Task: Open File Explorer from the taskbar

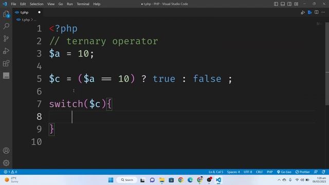Action: click(x=161, y=180)
